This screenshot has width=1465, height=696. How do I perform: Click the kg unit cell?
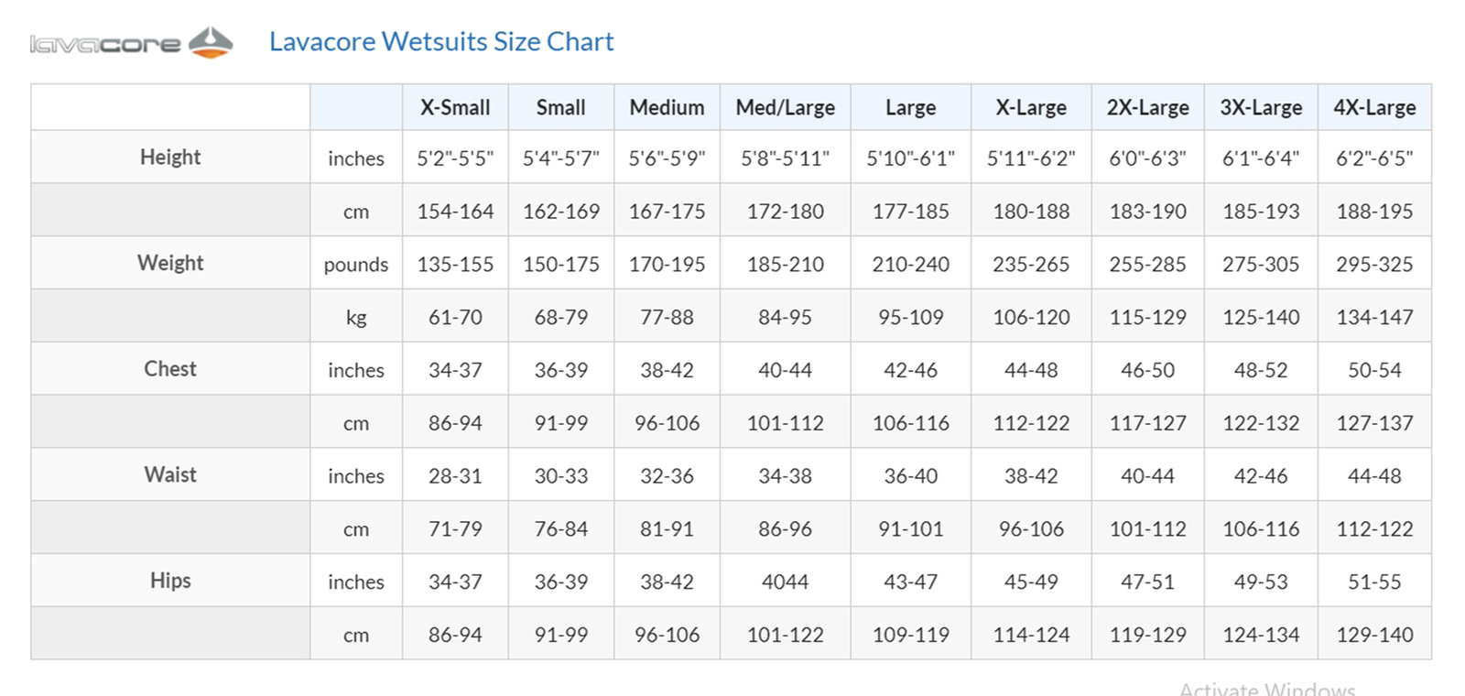pyautogui.click(x=356, y=318)
